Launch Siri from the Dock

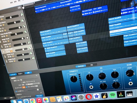tap(74, 98)
